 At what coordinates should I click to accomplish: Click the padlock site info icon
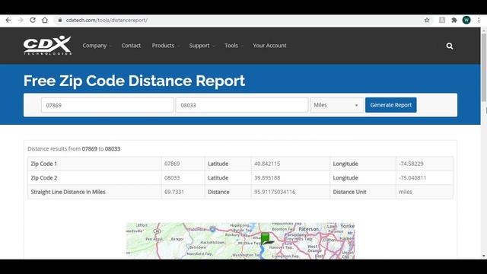[x=60, y=21]
